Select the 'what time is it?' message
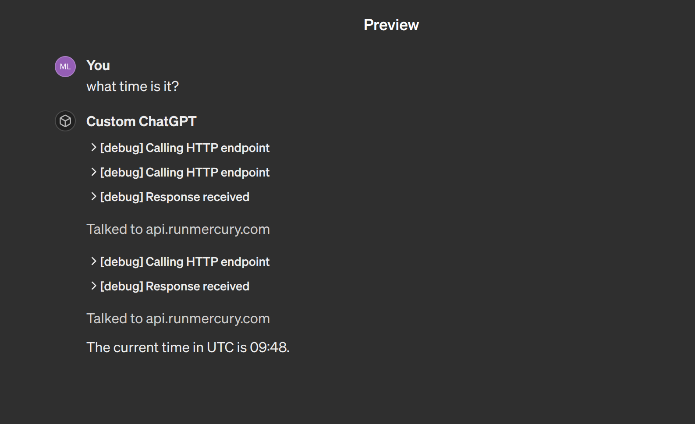The width and height of the screenshot is (695, 424). pos(132,86)
